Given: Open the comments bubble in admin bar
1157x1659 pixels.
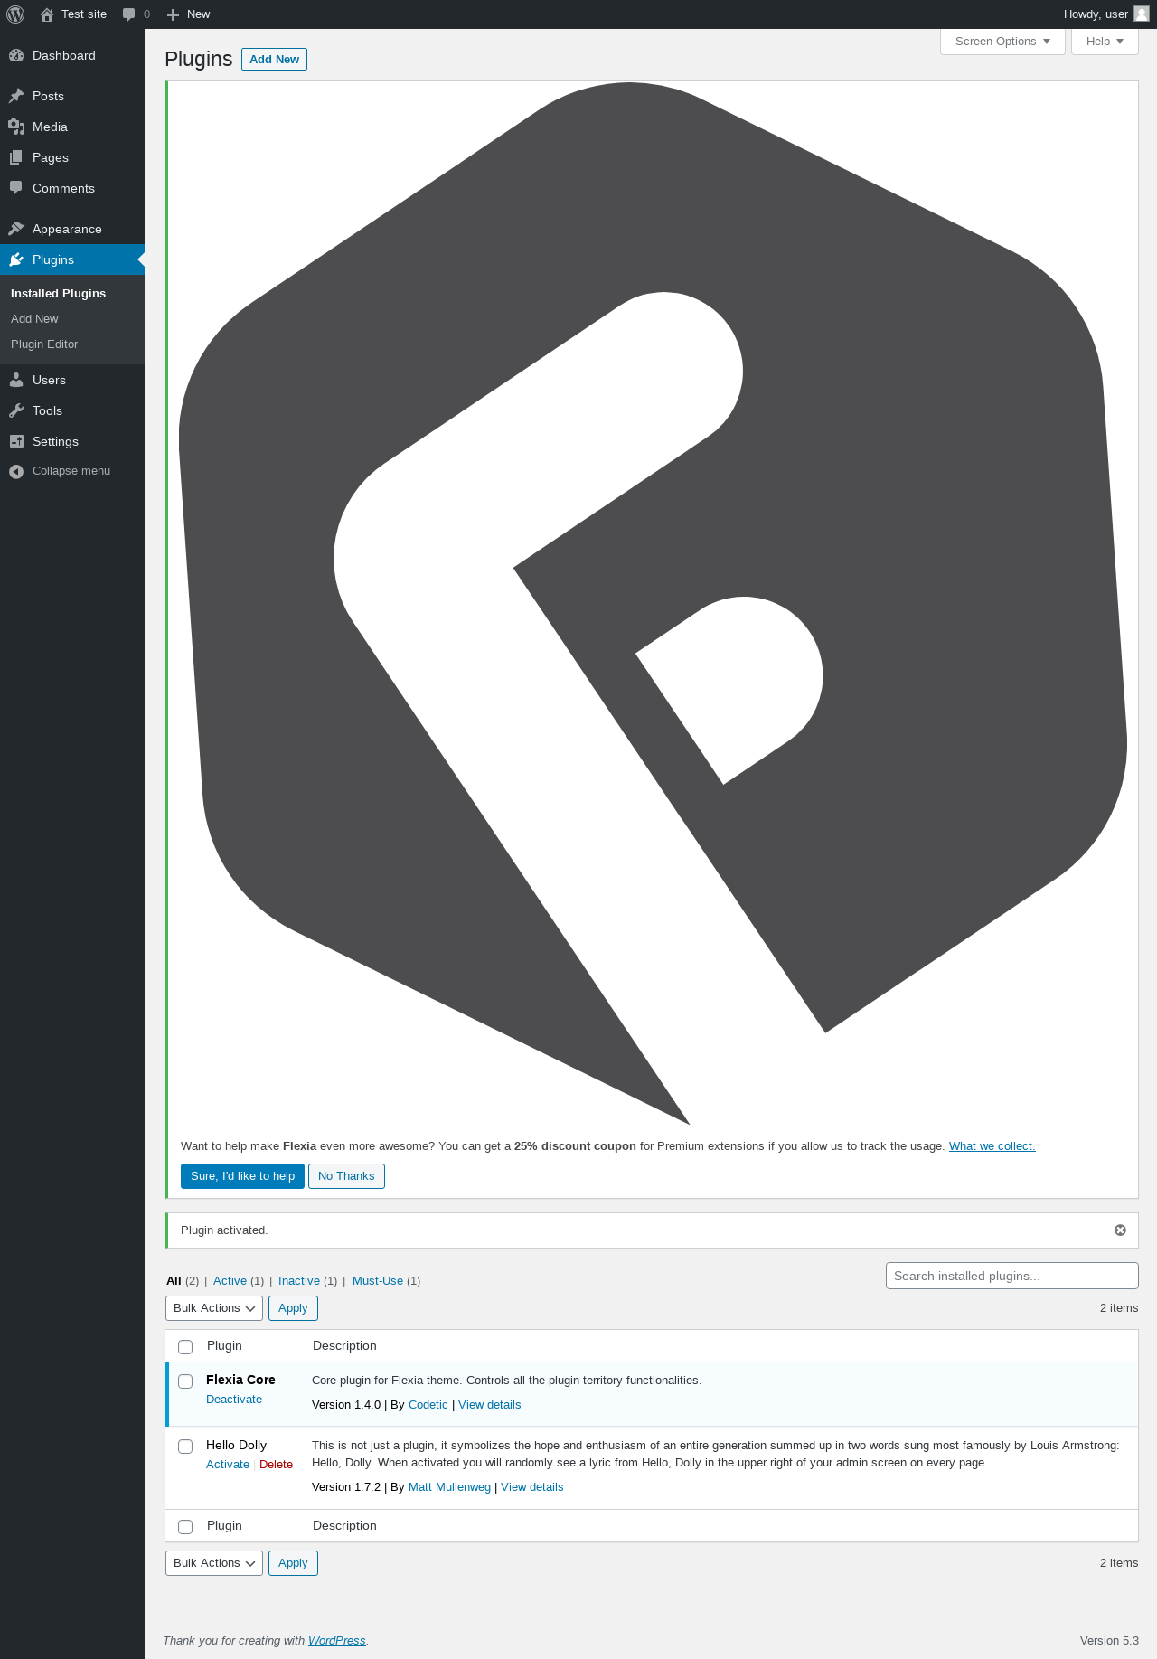Looking at the screenshot, I should coord(129,14).
